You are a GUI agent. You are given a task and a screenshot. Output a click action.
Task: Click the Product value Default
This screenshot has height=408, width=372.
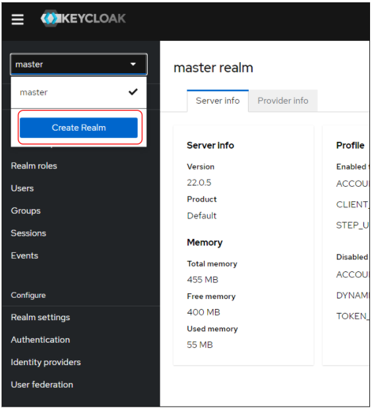[202, 216]
